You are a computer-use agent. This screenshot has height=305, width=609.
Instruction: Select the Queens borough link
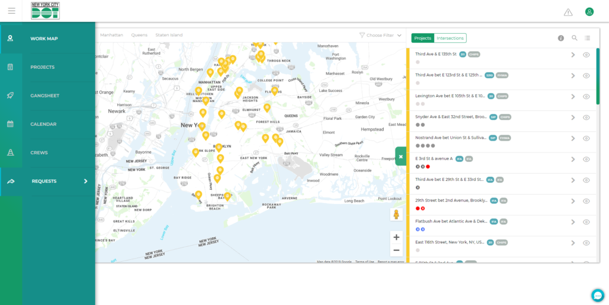click(x=139, y=35)
